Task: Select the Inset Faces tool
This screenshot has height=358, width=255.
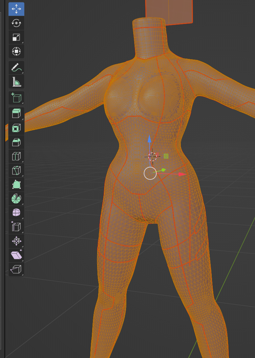Action: [16, 128]
